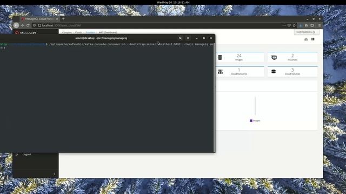The height and width of the screenshot is (194, 346).
Task: Open the Notifications button in ManageIQ
Action: (x=307, y=32)
